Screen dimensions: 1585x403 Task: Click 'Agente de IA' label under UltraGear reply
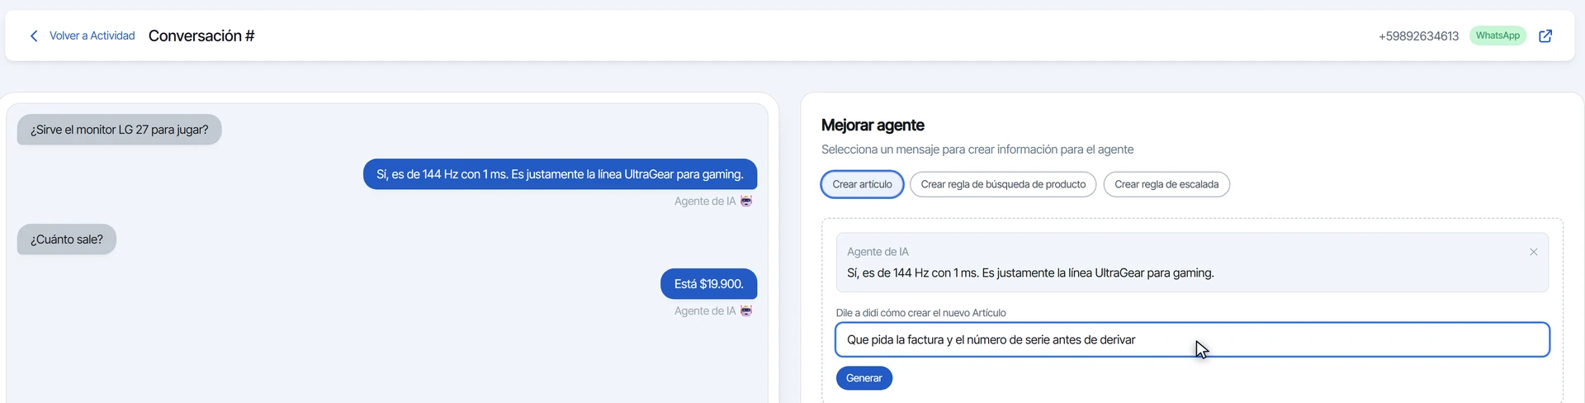point(705,201)
